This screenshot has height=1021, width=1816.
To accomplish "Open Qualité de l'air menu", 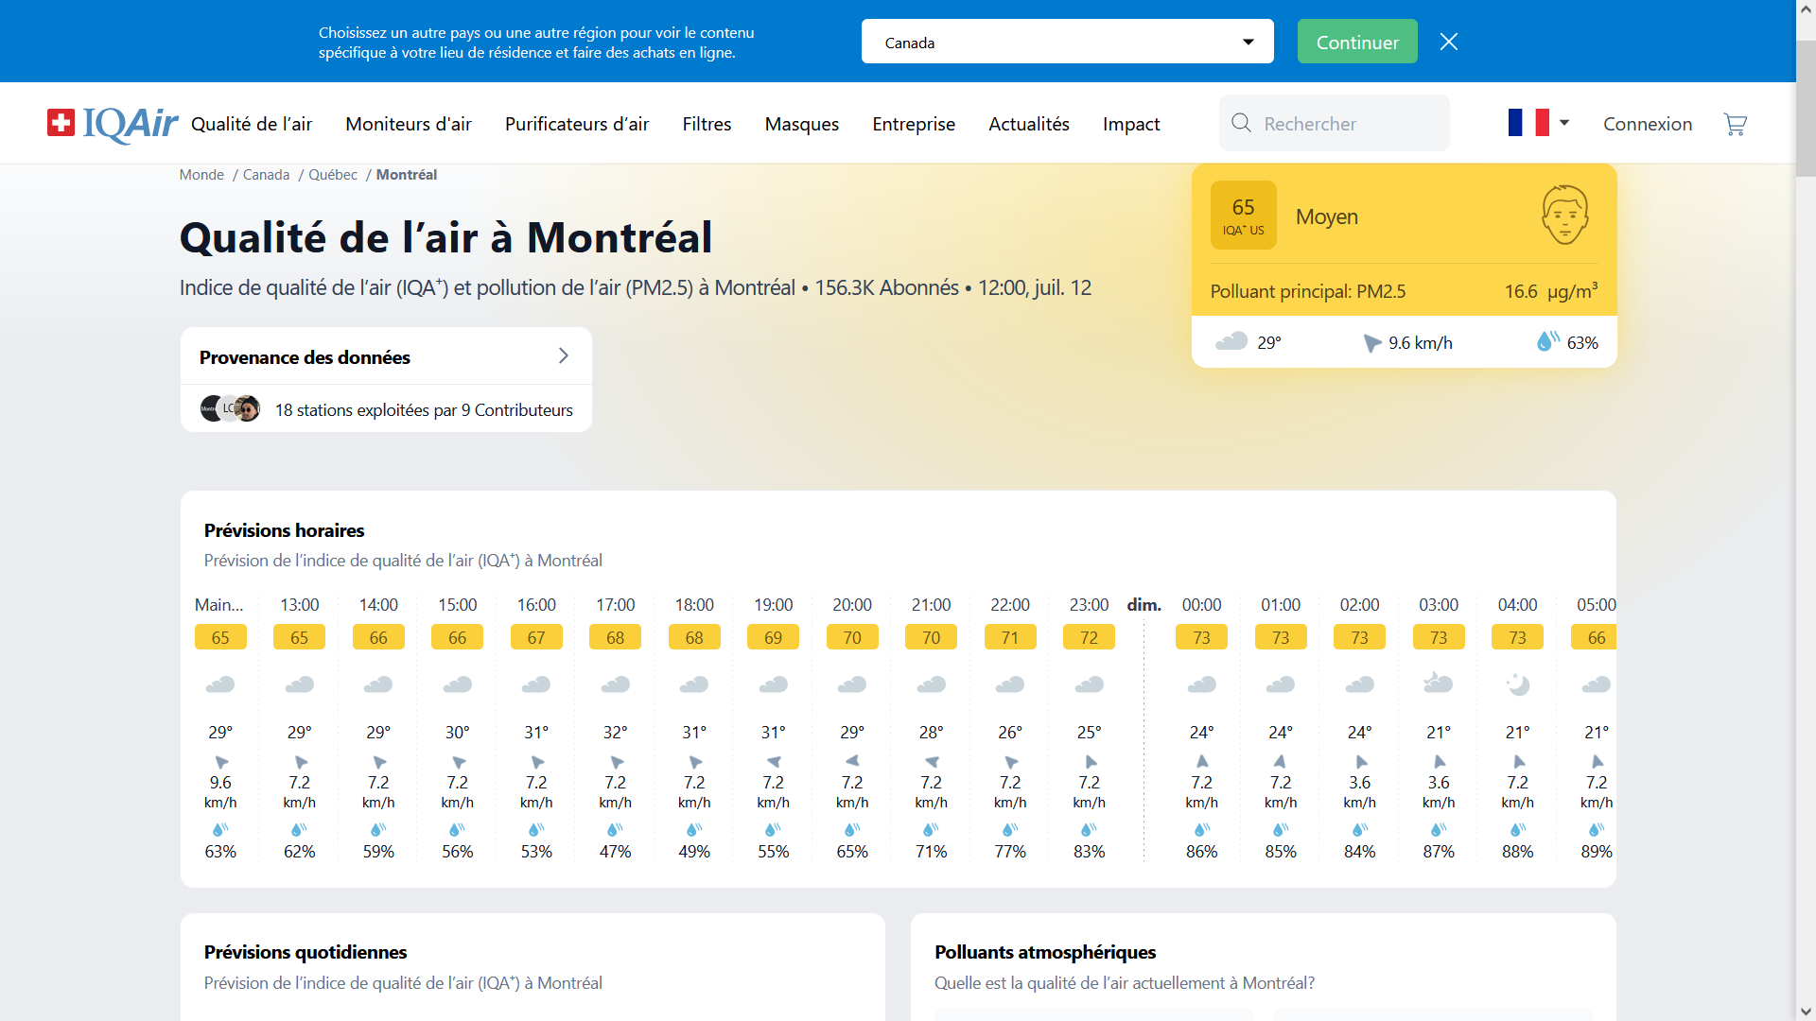I will click(252, 124).
